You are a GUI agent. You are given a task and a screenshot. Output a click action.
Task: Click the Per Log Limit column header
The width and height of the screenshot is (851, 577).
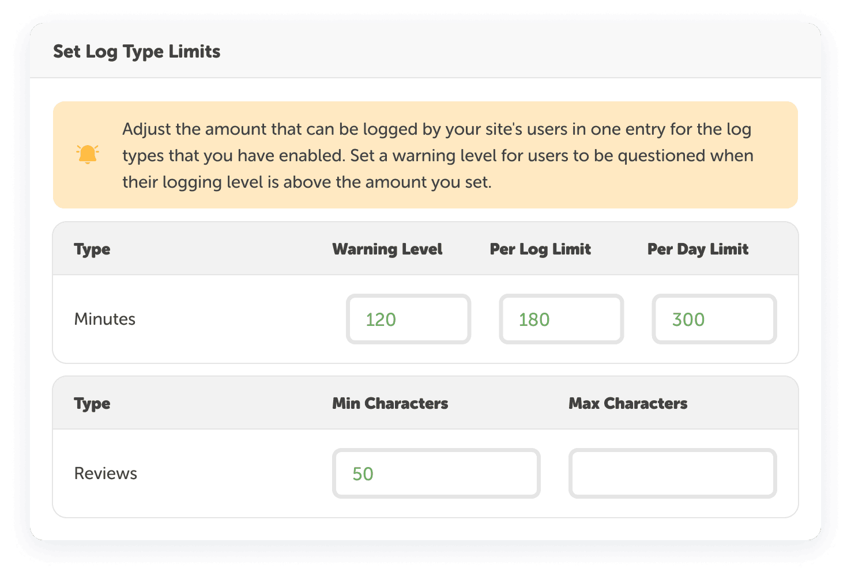[x=539, y=249]
